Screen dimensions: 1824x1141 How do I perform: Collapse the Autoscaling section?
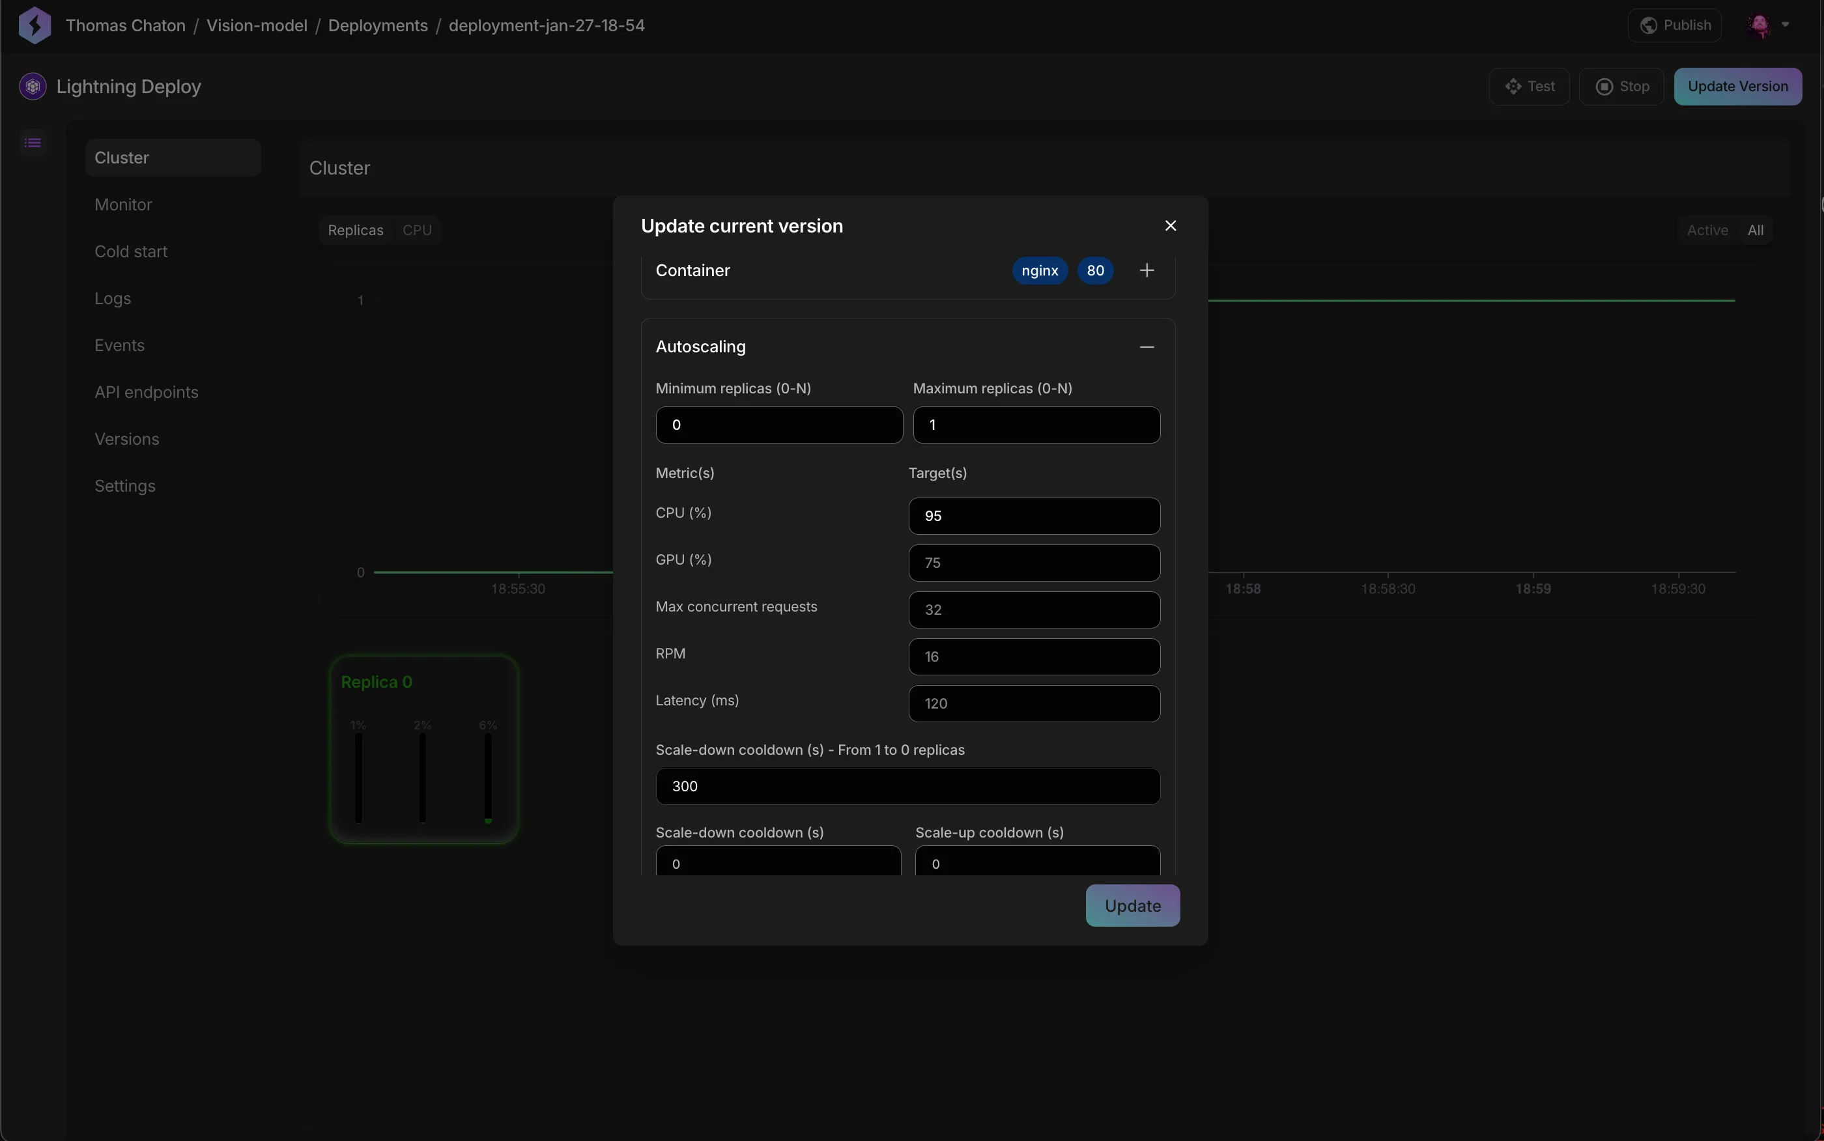point(1147,347)
